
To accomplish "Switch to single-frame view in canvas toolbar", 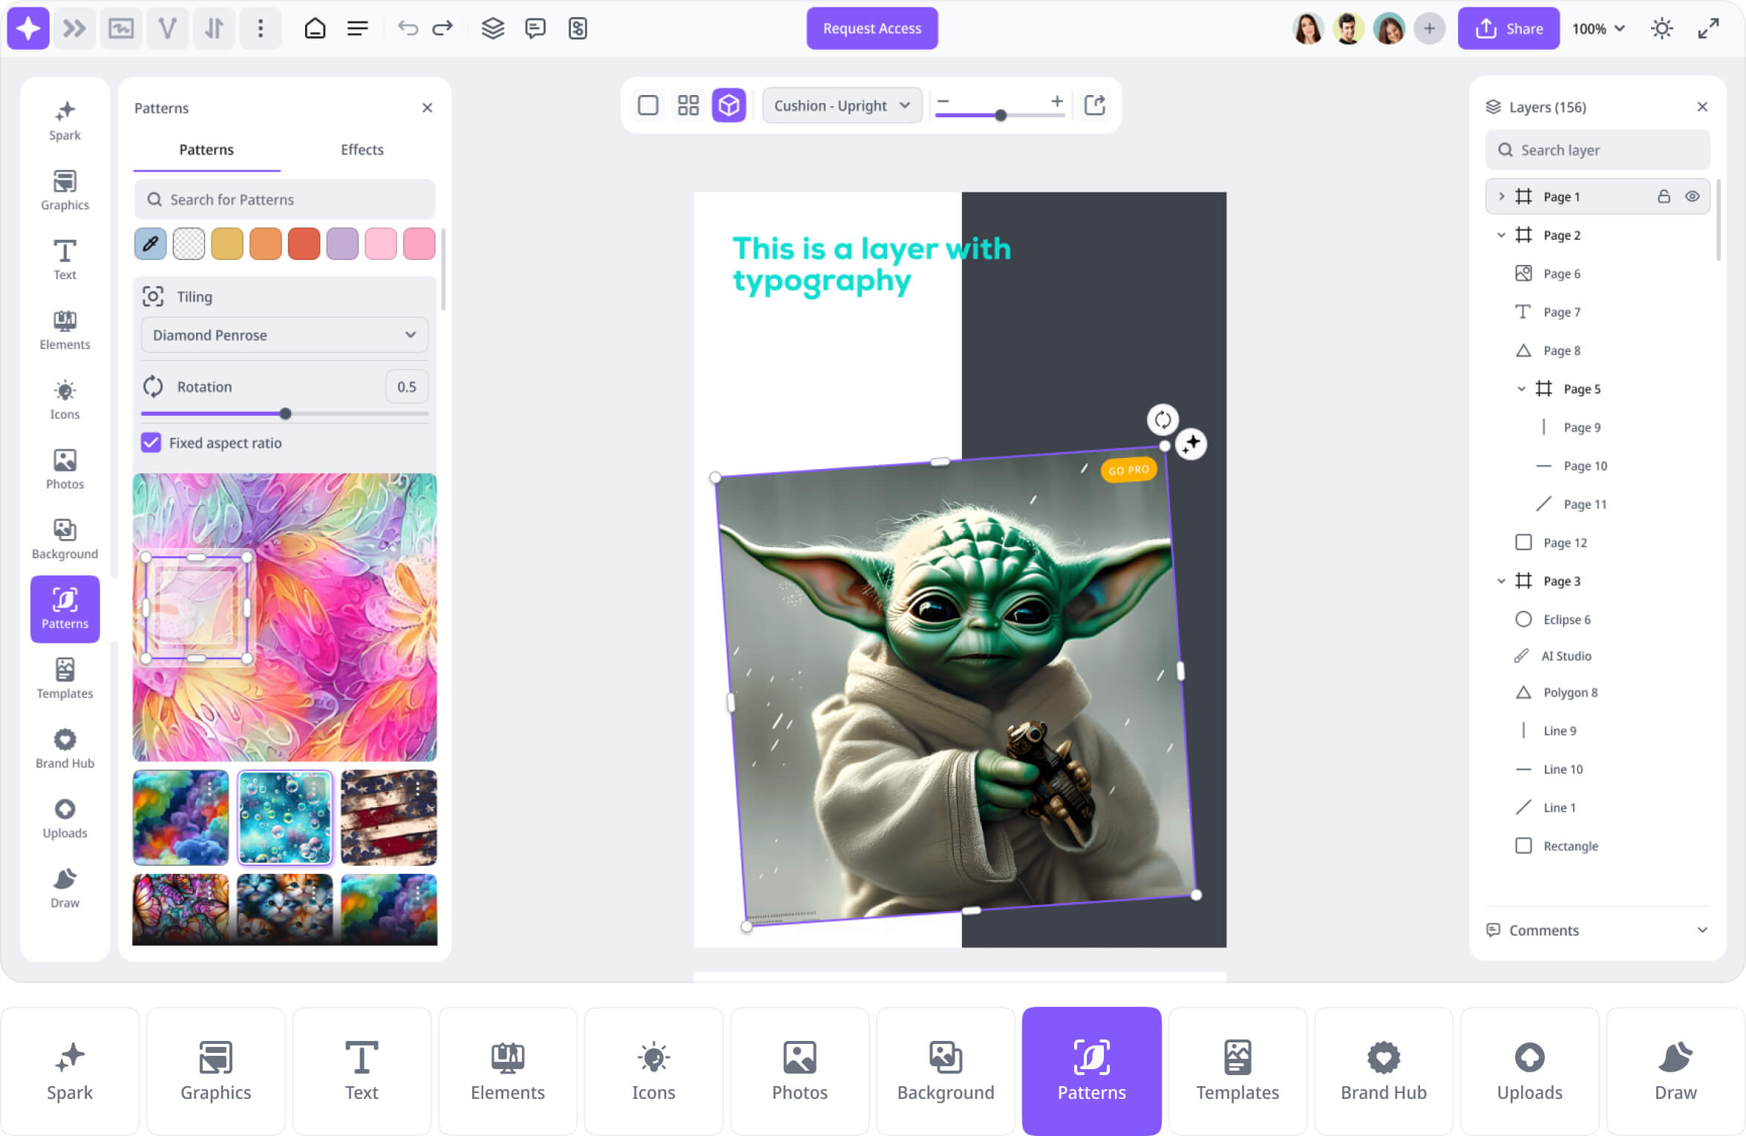I will 648,105.
